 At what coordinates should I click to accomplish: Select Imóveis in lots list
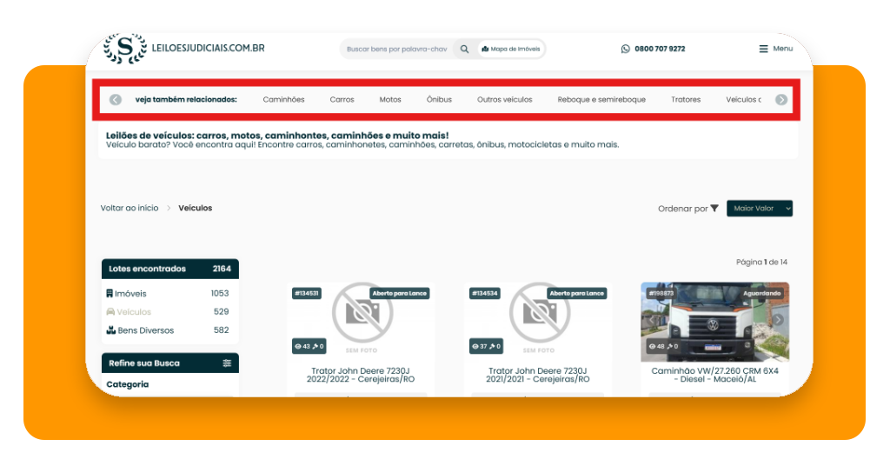(130, 294)
